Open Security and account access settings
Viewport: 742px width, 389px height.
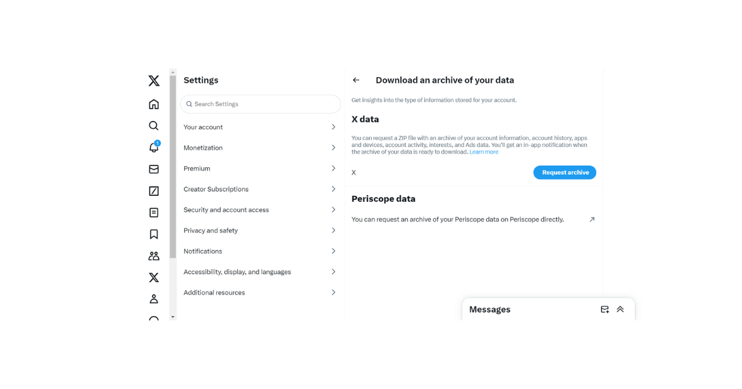(260, 210)
